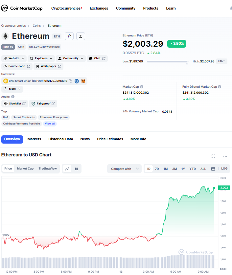Switch to line chart view icon
The width and height of the screenshot is (232, 275).
click(67, 169)
